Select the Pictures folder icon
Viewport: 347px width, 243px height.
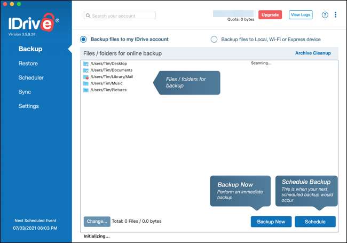pos(85,90)
